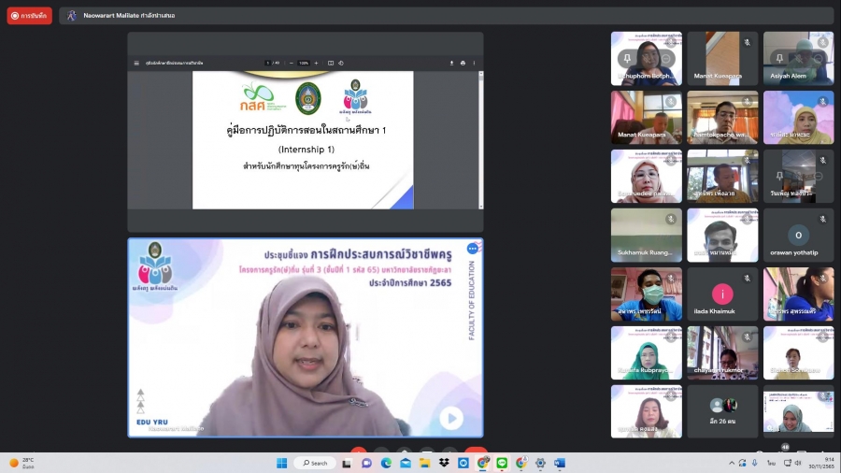Click the red recording indicator button
Screen dimensions: 841x473
click(30, 16)
